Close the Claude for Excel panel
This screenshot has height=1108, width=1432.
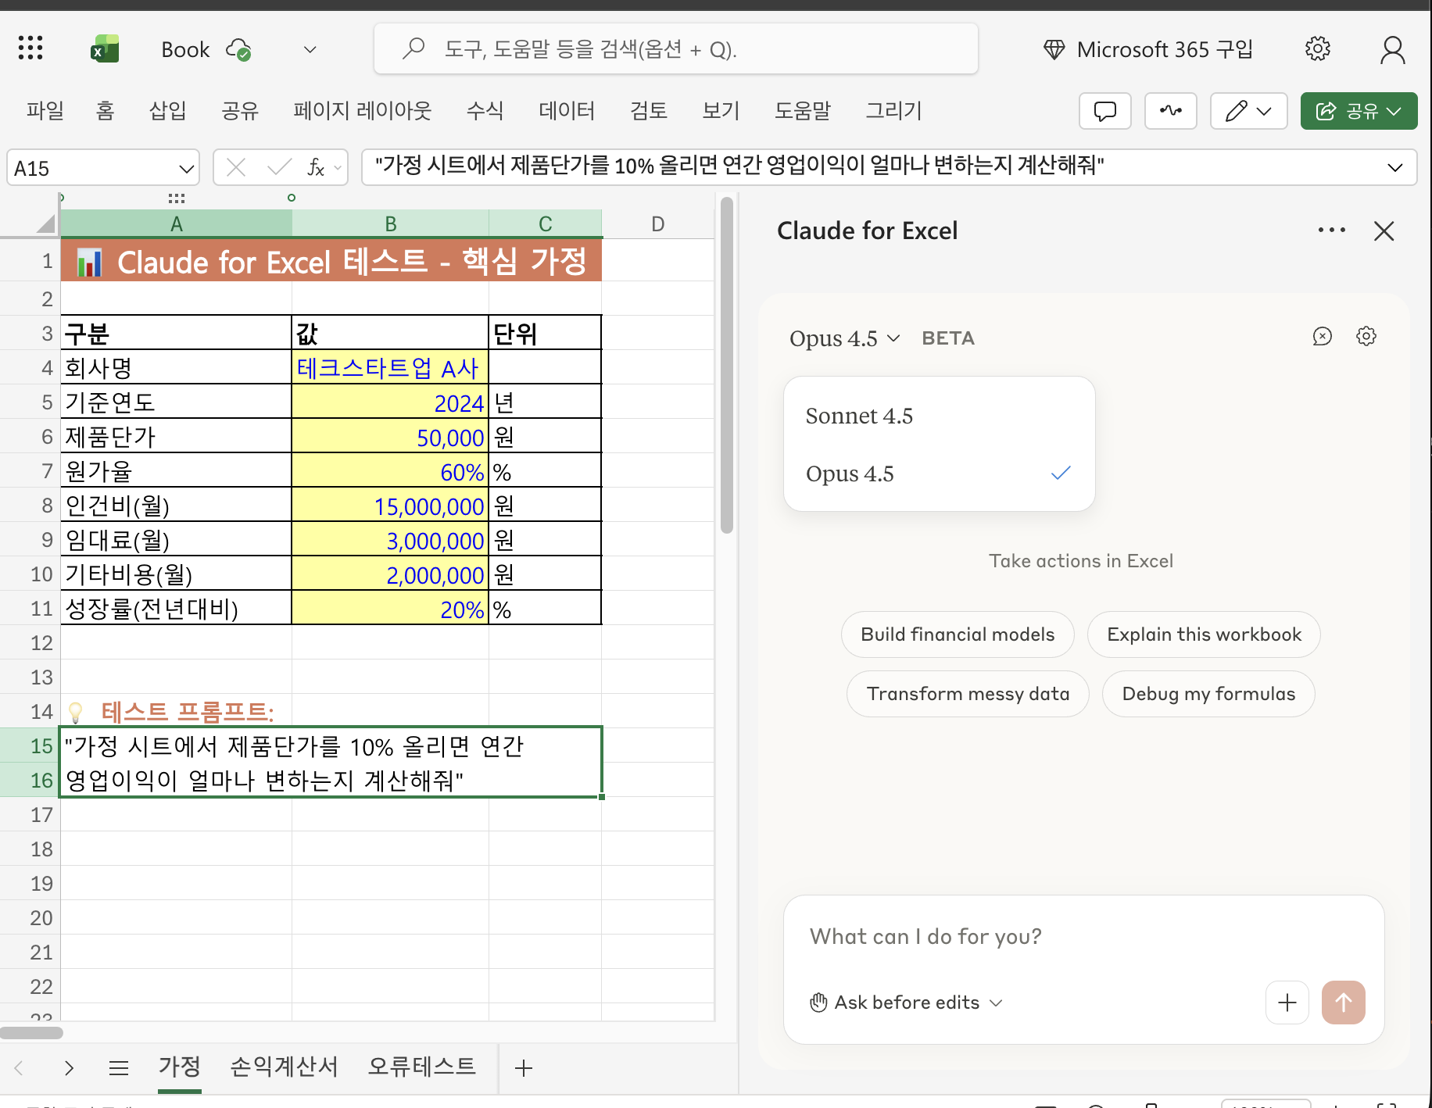[1384, 231]
